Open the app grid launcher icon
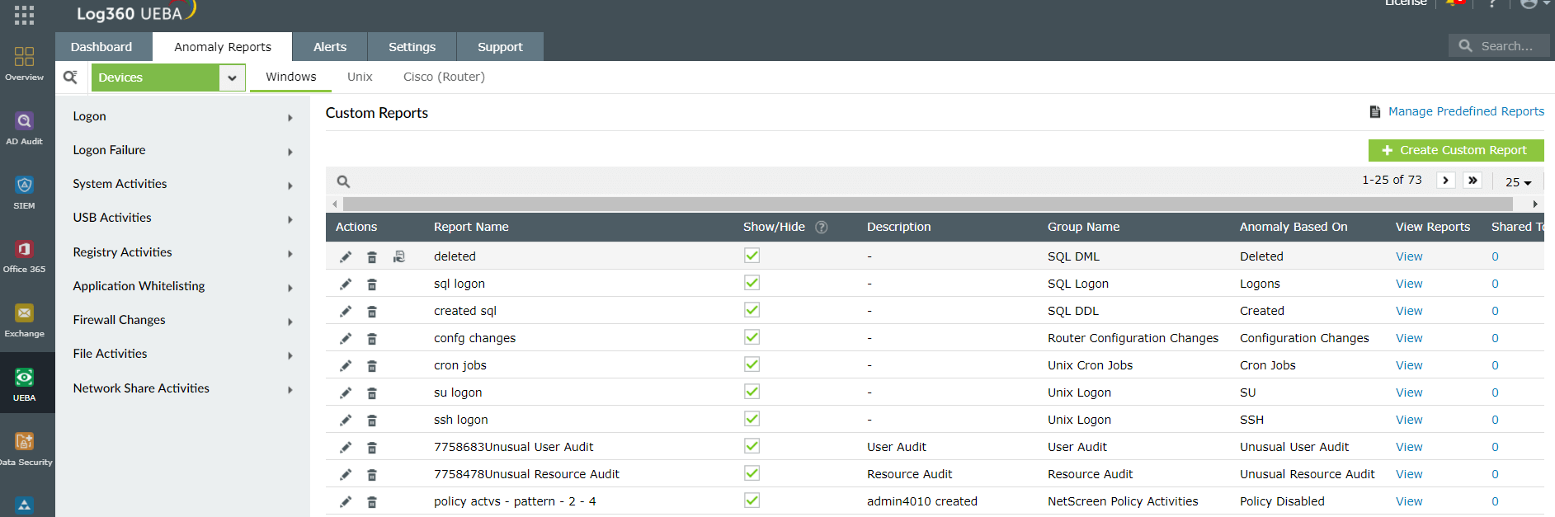Viewport: 1555px width, 517px height. click(24, 14)
